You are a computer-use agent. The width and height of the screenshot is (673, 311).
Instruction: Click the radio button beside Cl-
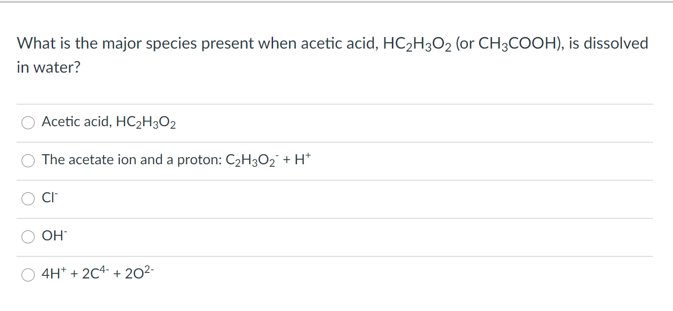point(28,199)
